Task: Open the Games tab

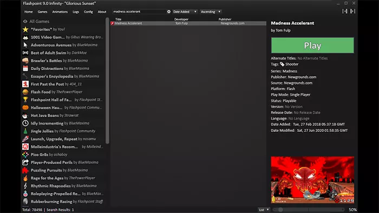Action: (x=42, y=11)
